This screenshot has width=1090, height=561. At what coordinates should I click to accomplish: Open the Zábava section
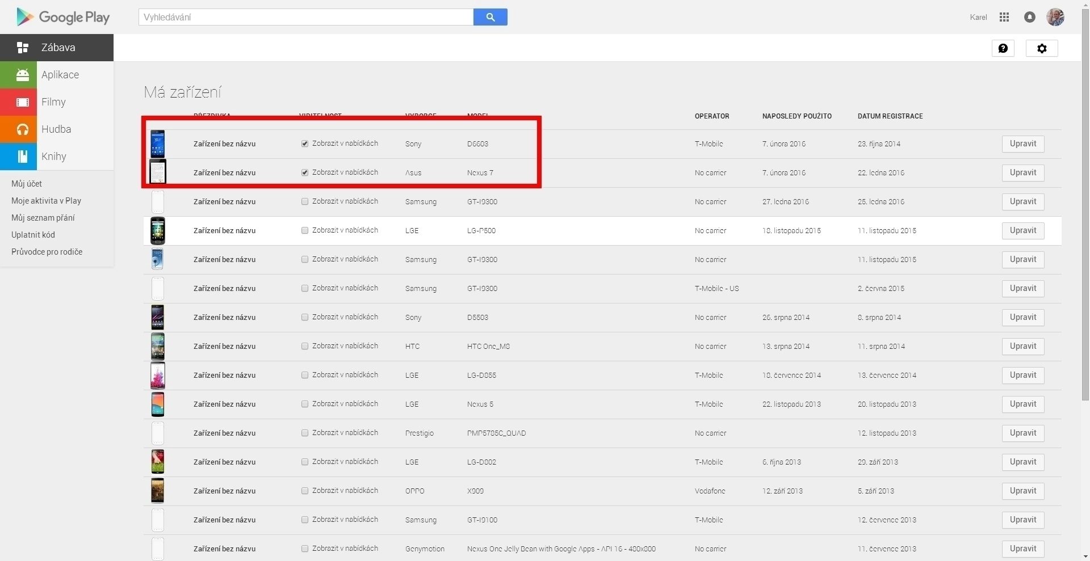click(x=57, y=48)
